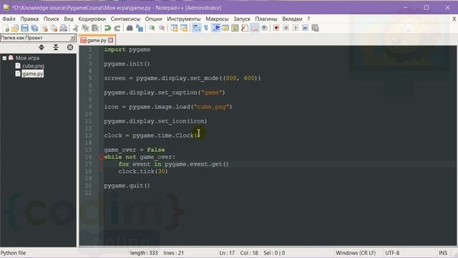Open the Инструменты menu
458x258 pixels.
click(184, 19)
